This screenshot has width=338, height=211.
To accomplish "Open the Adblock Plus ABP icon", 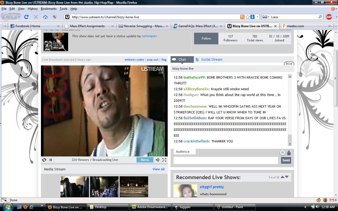I will click(329, 17).
